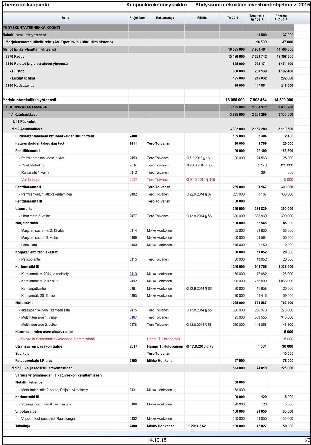
Task: Select '2880 Puistot ja yleiset alueet yhteensä'
Action: (37, 64)
